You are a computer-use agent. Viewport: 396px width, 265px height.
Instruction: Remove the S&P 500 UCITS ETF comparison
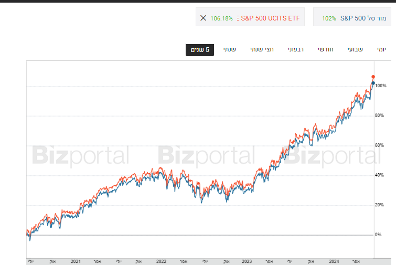(204, 18)
